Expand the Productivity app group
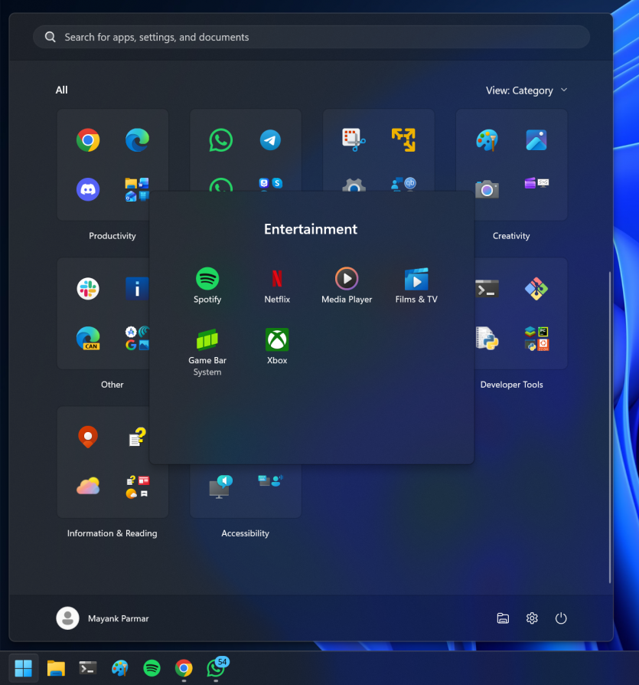This screenshot has height=685, width=639. pos(112,165)
